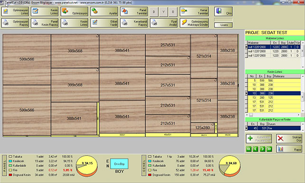305x183 pixels.
Task: Click the red X Stoktan Düş button
Action: (x=289, y=138)
